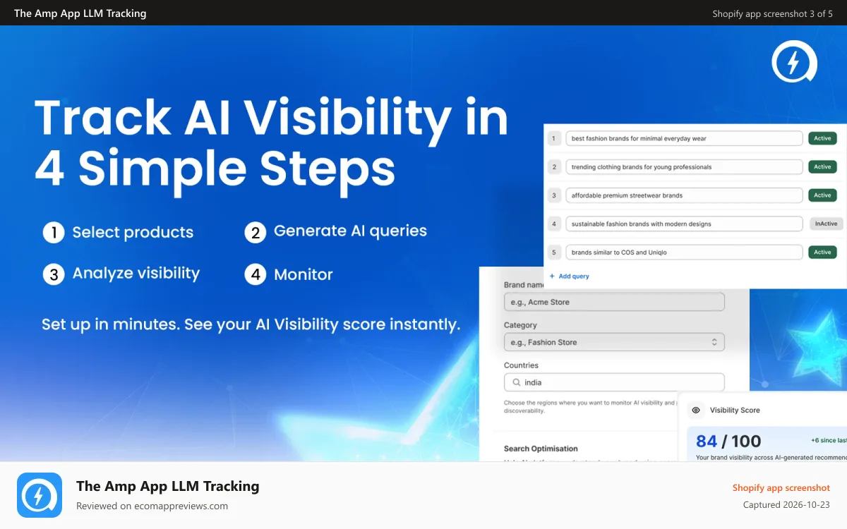Click the 'Set up in minutes' tagline
Viewport: 847px width, 529px height.
coord(251,324)
